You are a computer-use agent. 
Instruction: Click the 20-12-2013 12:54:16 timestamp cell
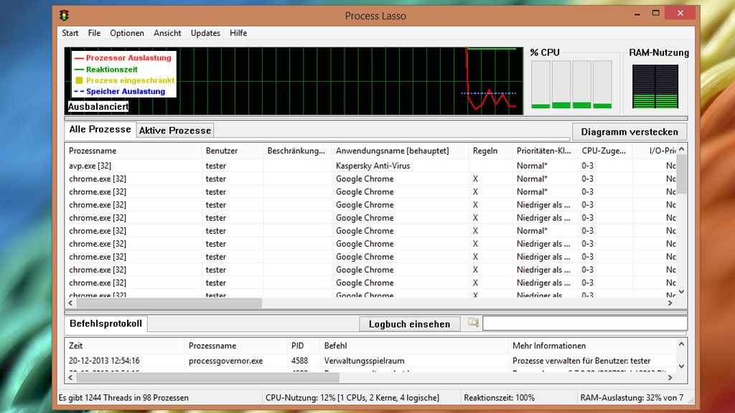[x=104, y=361]
